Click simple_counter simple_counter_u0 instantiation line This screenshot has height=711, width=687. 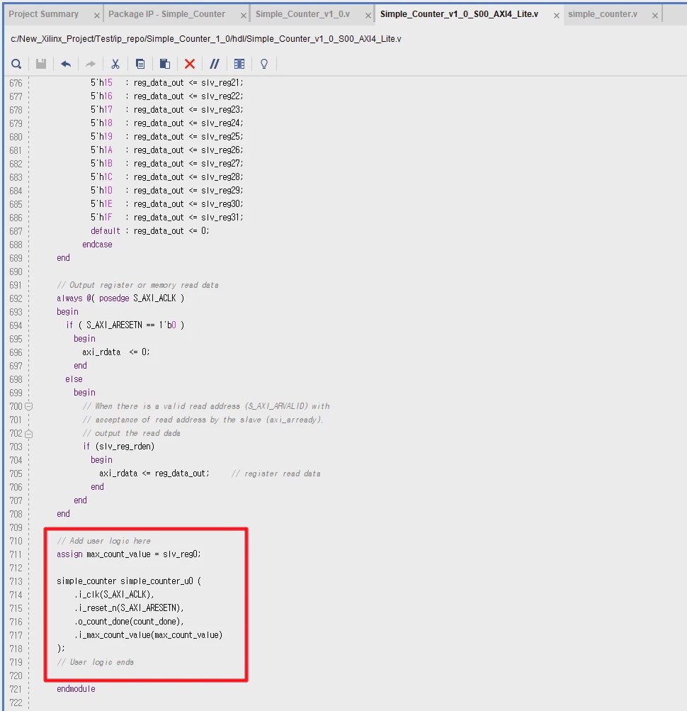129,581
